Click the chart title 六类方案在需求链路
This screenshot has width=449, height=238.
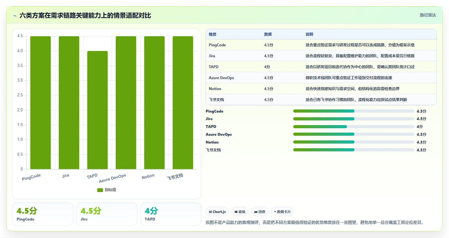coord(85,15)
